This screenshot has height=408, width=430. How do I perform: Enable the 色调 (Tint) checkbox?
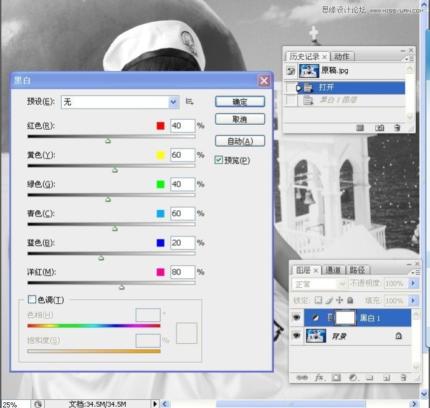coord(32,300)
